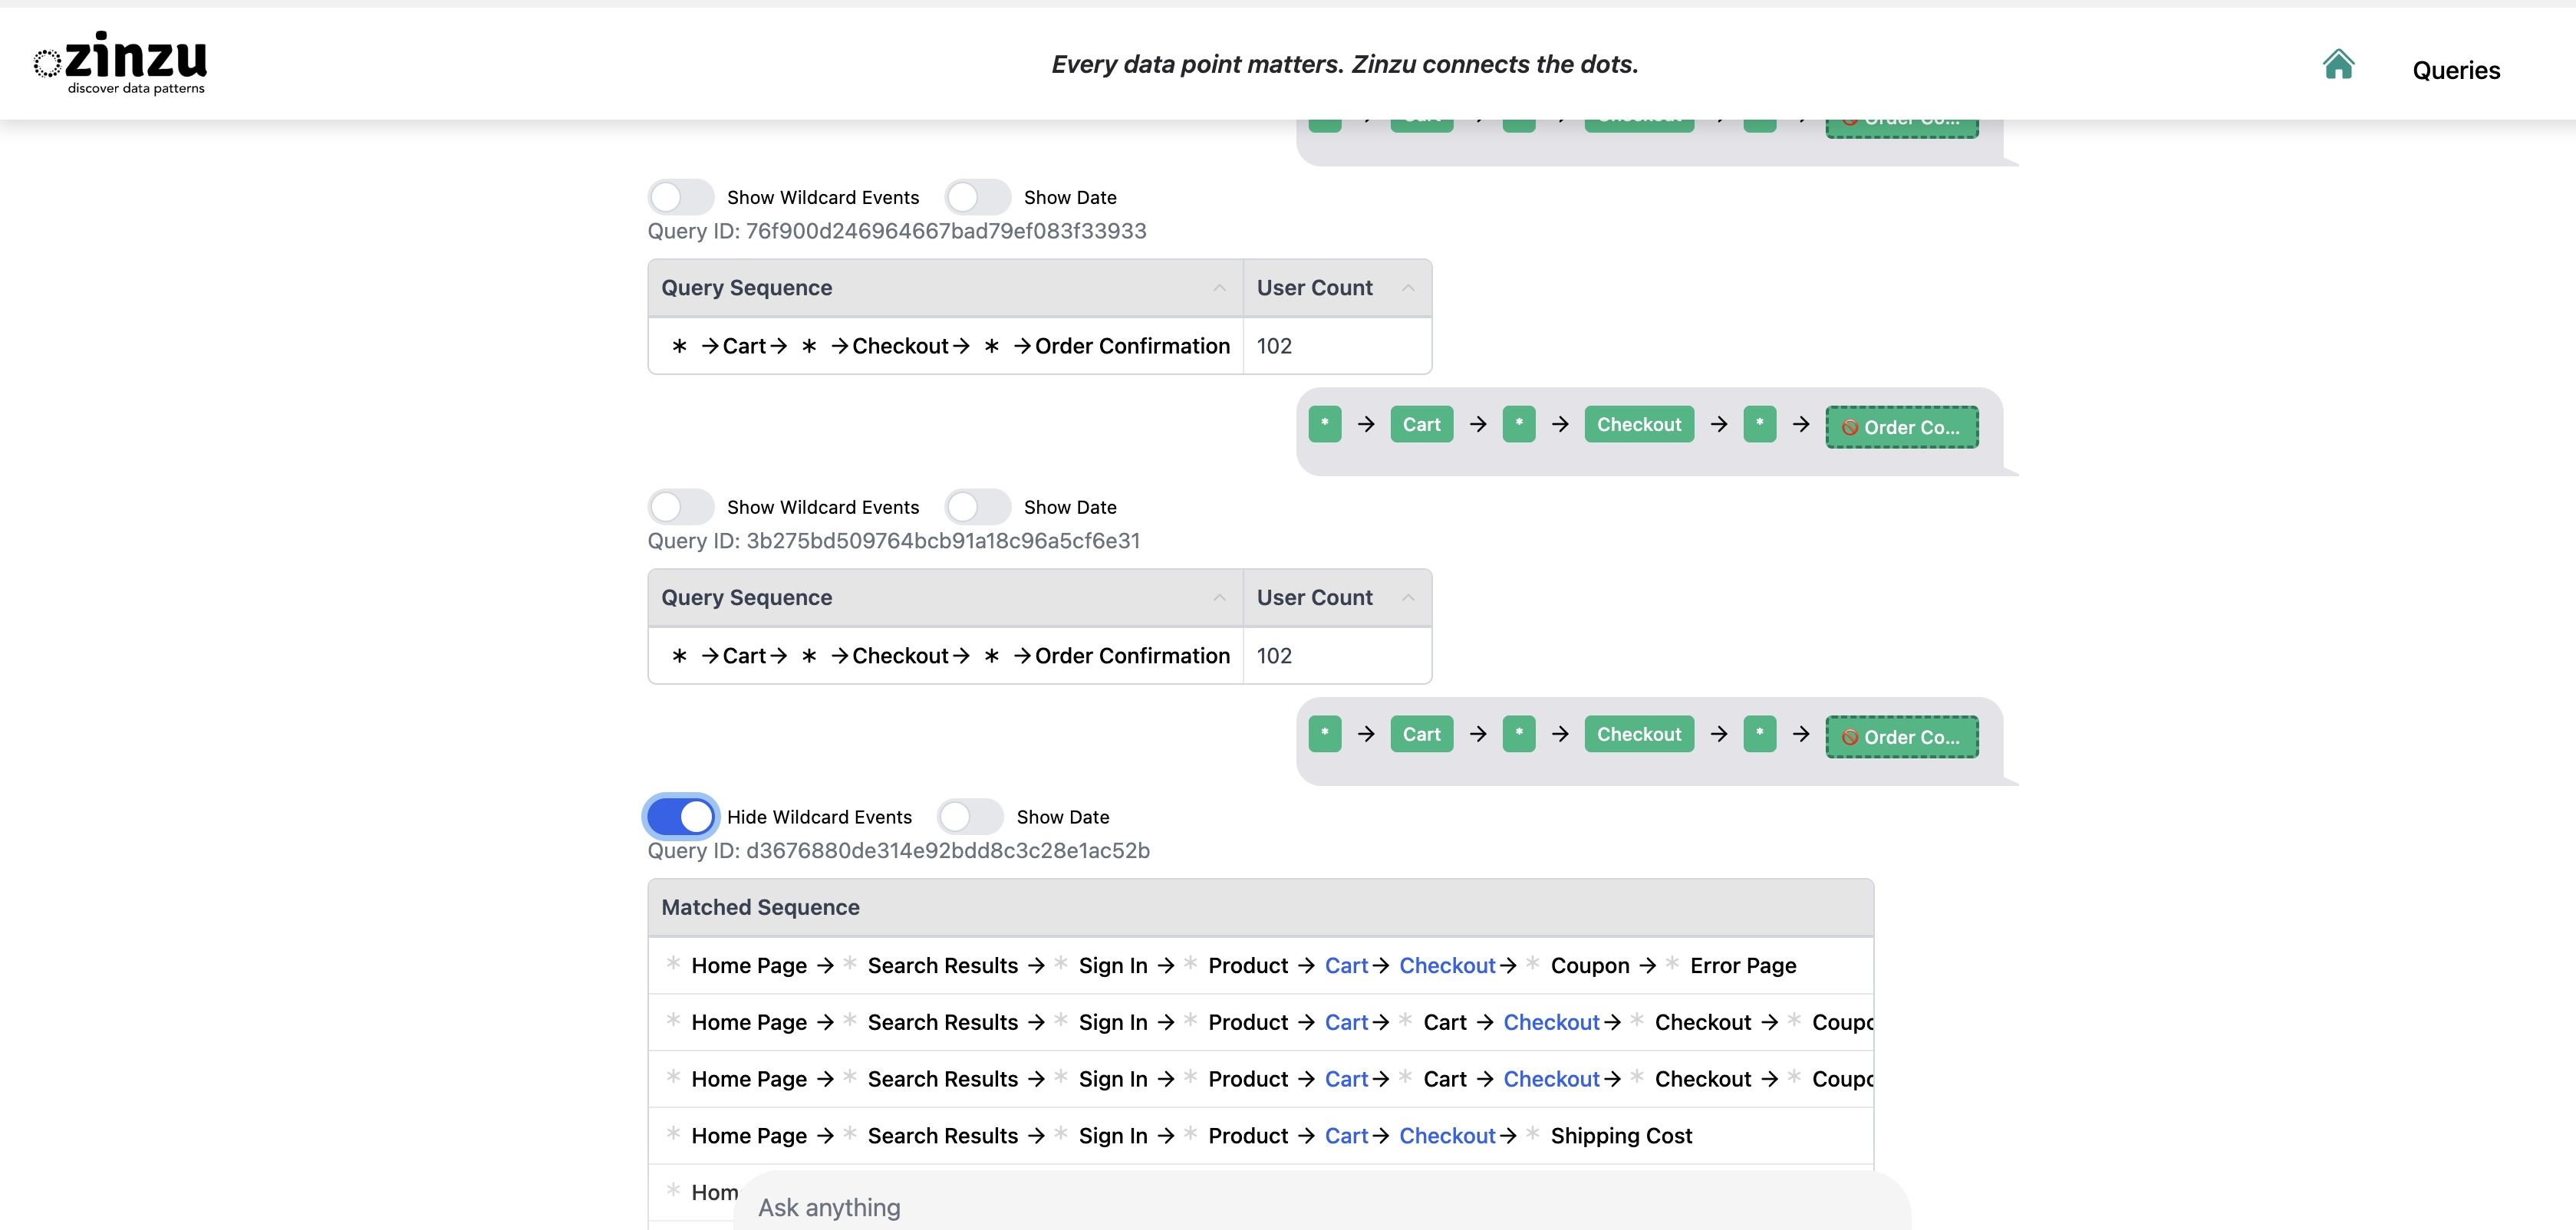Turn off Hide Wildcard Events toggle
Screen dimensions: 2576x1230
[x=681, y=817]
